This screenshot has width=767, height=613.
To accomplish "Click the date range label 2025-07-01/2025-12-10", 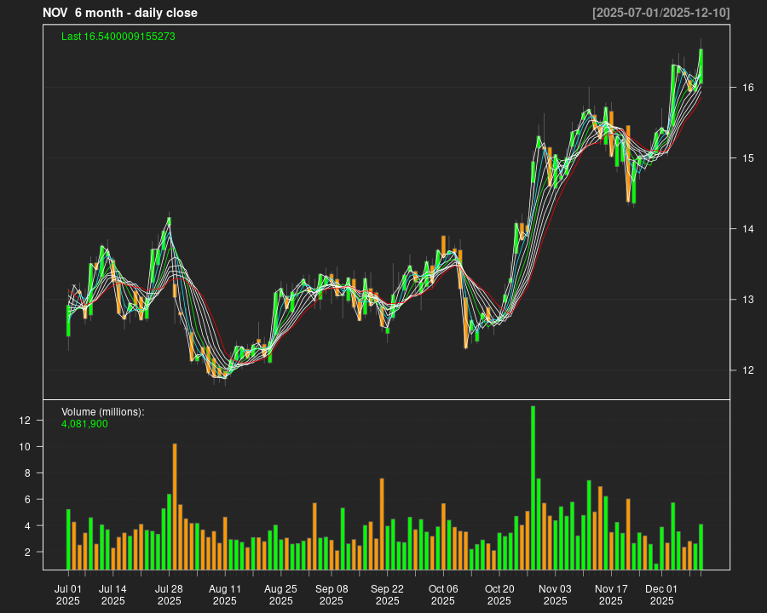I will coord(660,13).
